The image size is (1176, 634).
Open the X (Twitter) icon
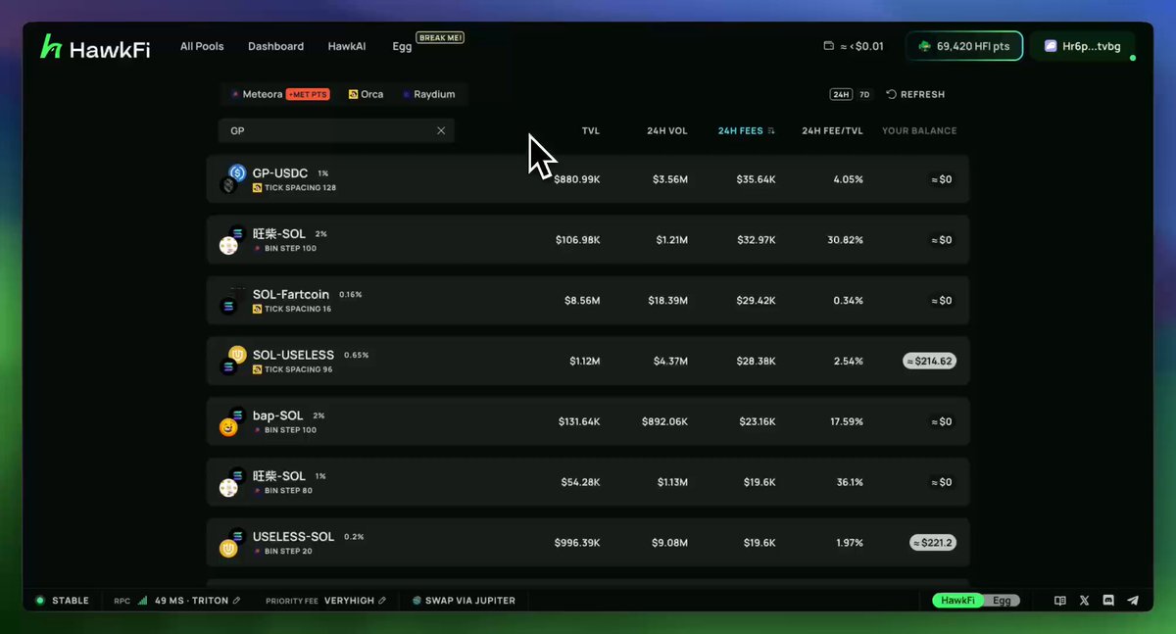[x=1084, y=601]
